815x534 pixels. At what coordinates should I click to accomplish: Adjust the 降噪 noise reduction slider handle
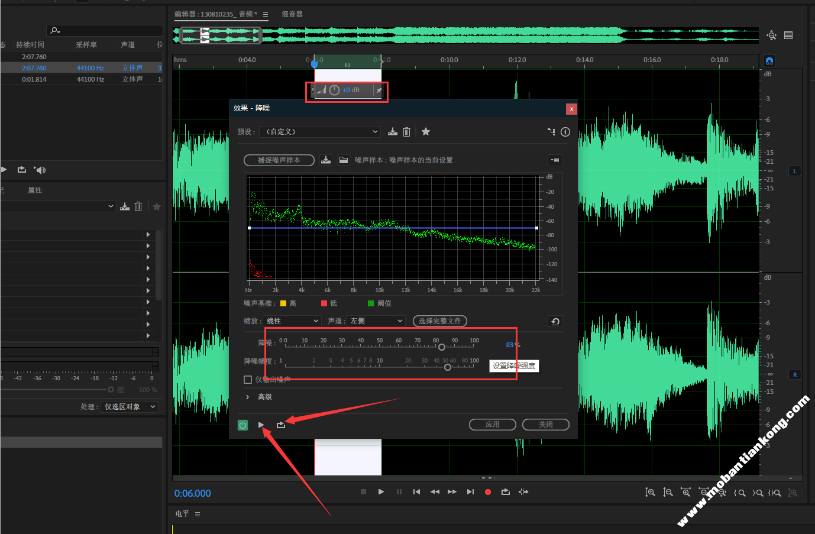442,347
